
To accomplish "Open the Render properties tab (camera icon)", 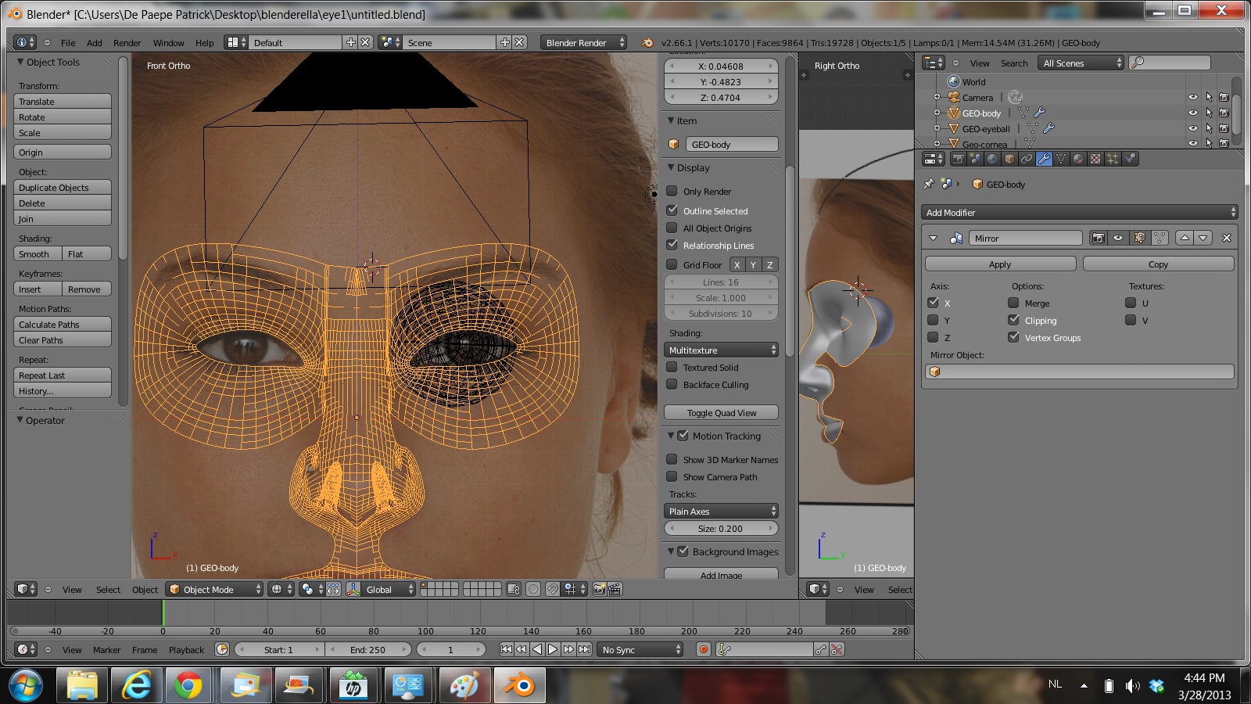I will pyautogui.click(x=958, y=159).
